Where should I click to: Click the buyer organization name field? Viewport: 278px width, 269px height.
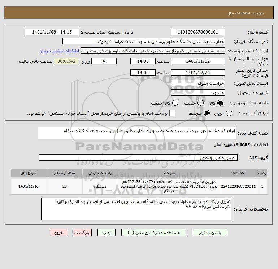(x=144, y=41)
